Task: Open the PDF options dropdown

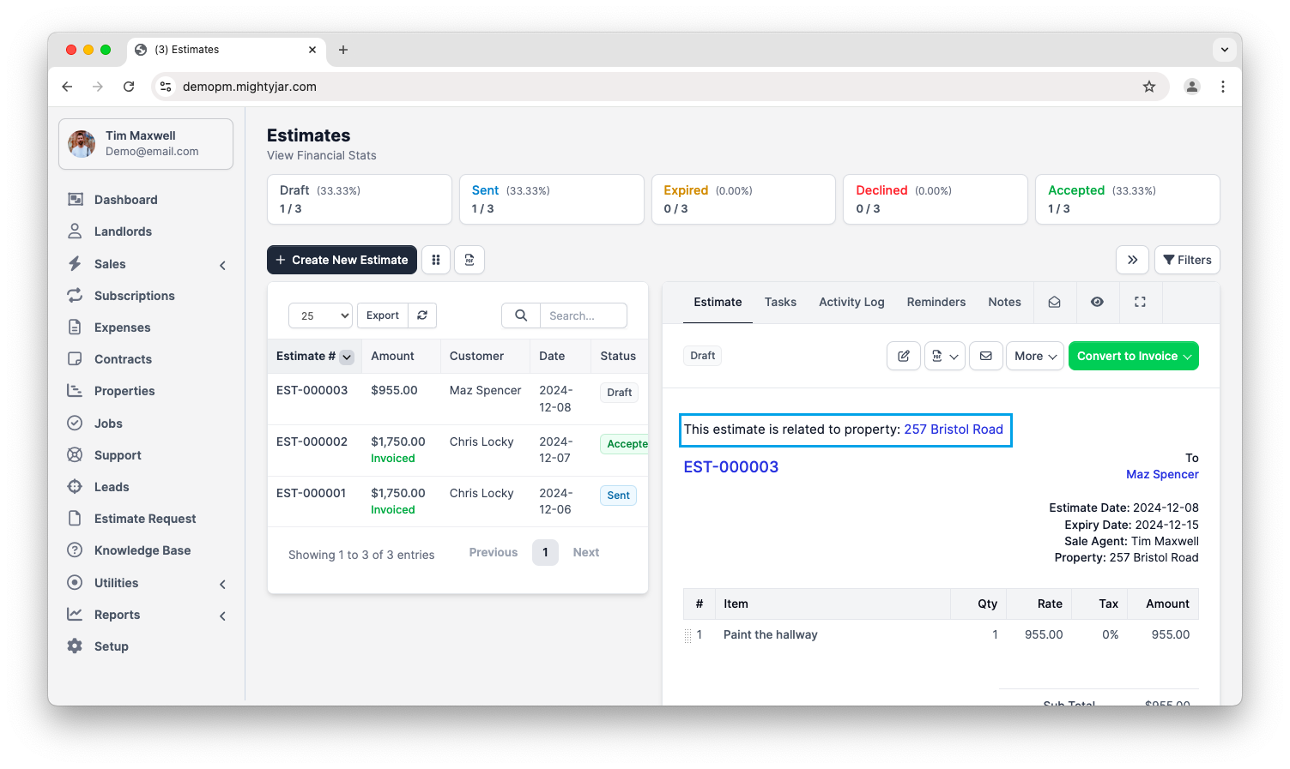Action: (945, 356)
